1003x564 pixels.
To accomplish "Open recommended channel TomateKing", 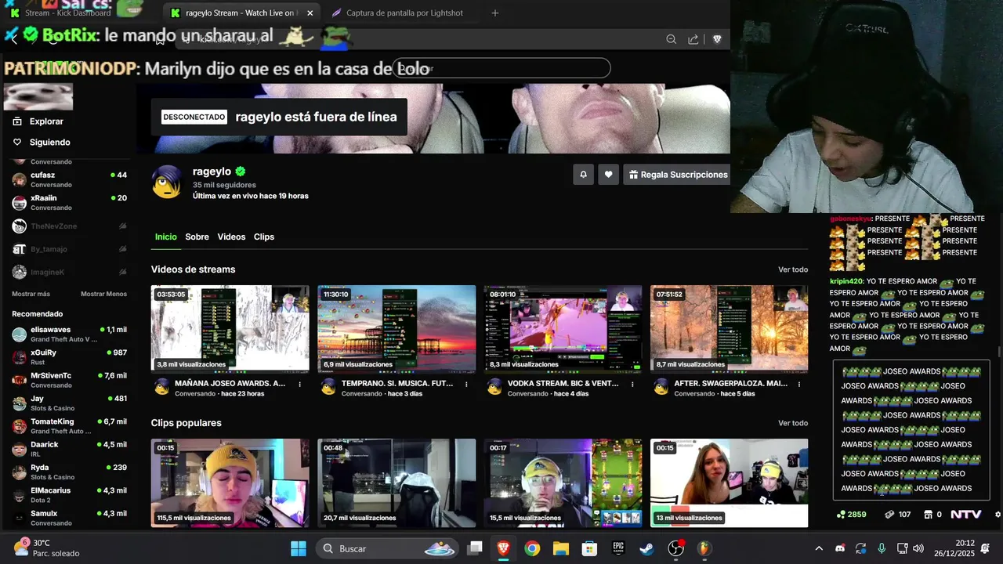I will tap(69, 426).
